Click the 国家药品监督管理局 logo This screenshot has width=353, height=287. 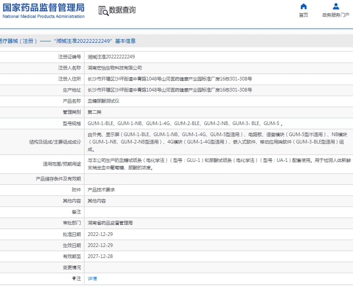[44, 8]
